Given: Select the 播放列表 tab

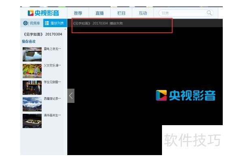Looking at the screenshot, I should coord(55,23).
